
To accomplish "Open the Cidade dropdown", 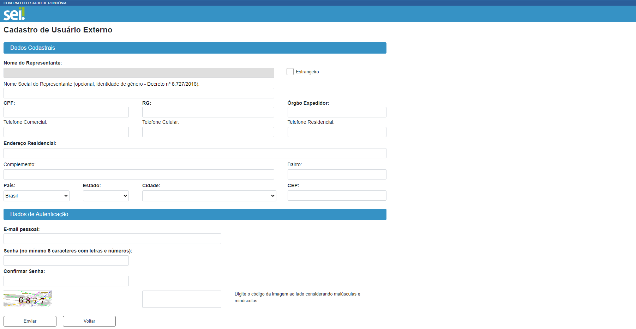I will [x=209, y=196].
